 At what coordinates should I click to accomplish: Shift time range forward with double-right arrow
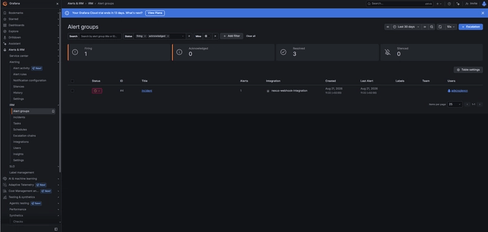click(425, 27)
